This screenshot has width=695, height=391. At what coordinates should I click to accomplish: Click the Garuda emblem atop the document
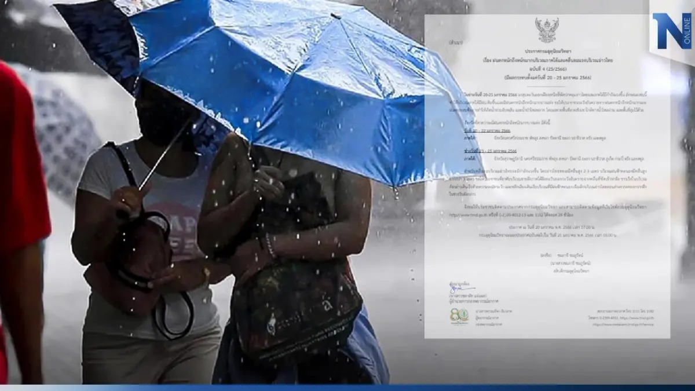pos(547,31)
